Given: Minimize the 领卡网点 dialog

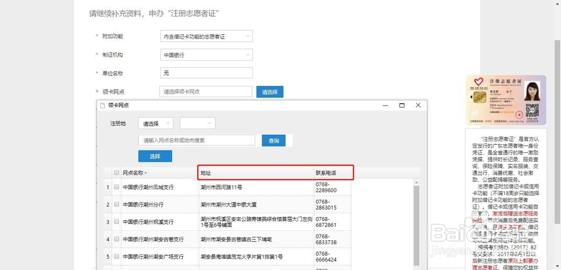Looking at the screenshot, I should [x=386, y=106].
